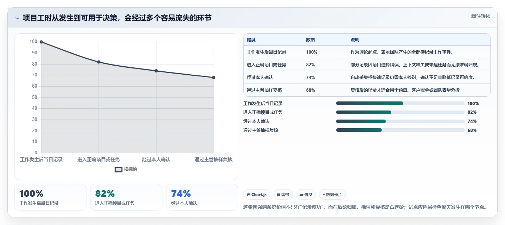The width and height of the screenshot is (505, 225).
Task: Click the description starting 作为理论起点
Action: [x=401, y=52]
